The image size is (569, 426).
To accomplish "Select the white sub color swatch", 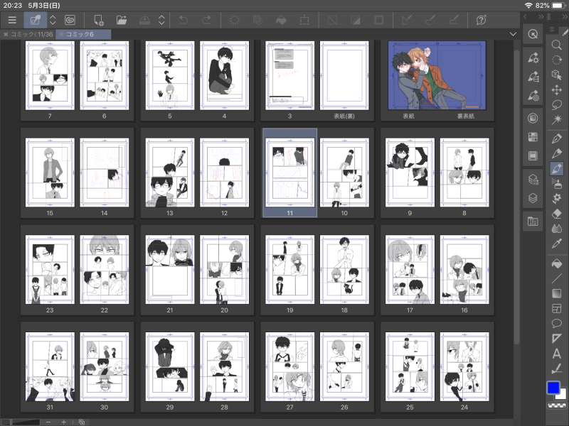I will [x=562, y=394].
